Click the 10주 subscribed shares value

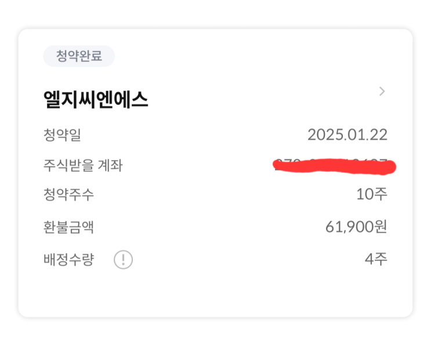click(372, 194)
